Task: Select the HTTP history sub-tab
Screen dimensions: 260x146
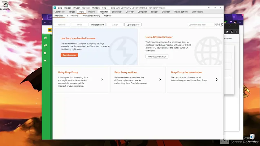Action: click(73, 16)
